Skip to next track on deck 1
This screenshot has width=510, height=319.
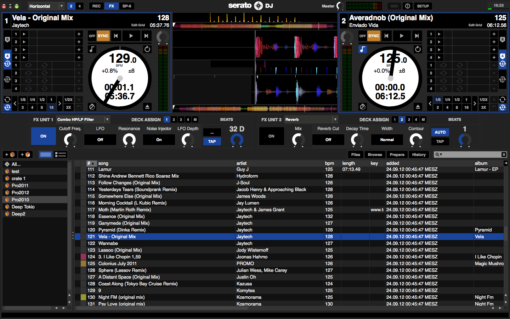coord(146,36)
